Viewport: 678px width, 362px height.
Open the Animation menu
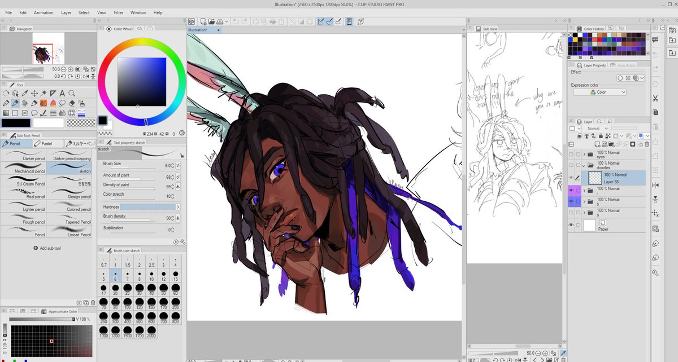[44, 12]
